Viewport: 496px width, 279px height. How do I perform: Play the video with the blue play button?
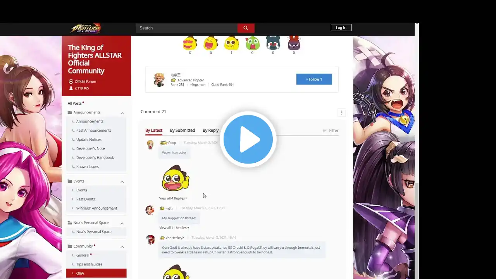pos(248,139)
